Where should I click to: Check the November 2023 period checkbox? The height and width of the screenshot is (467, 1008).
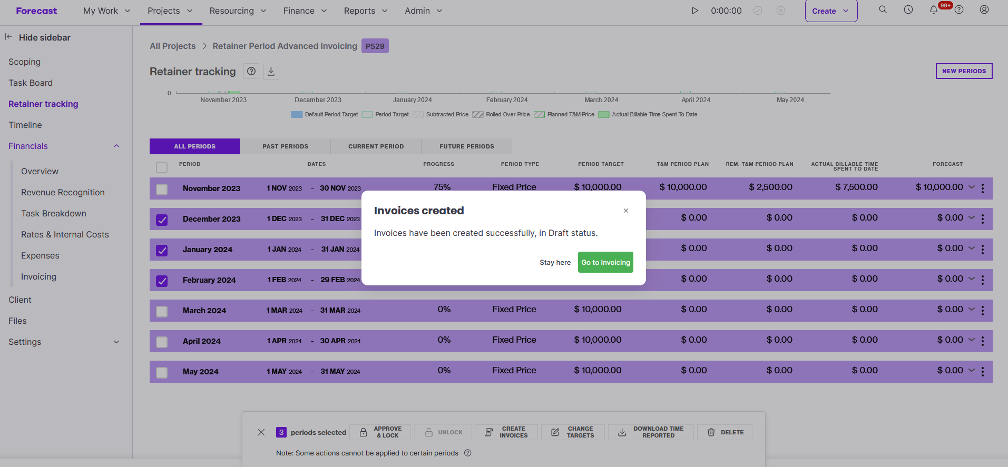click(x=162, y=190)
